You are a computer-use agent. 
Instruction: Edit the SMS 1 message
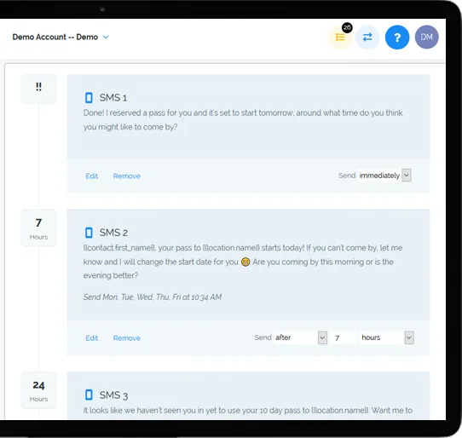(92, 176)
